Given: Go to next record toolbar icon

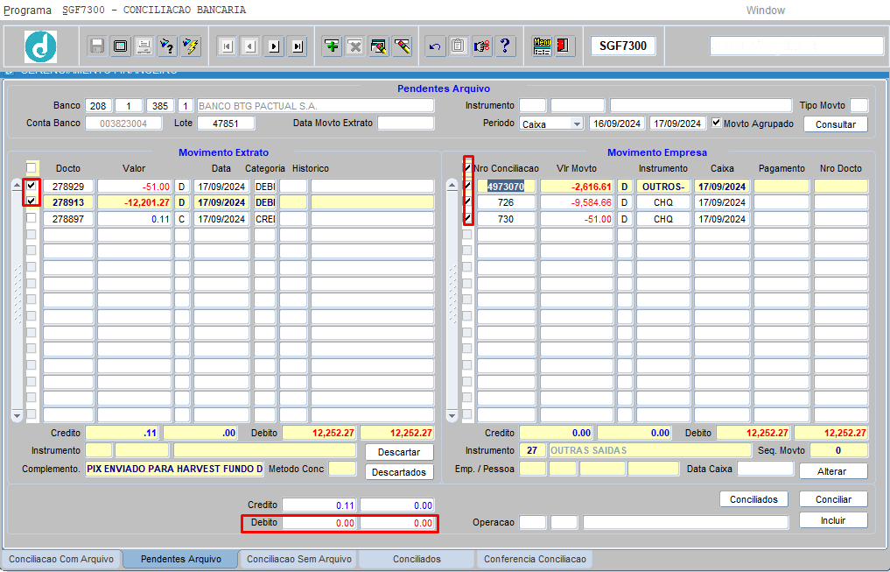Looking at the screenshot, I should point(274,46).
